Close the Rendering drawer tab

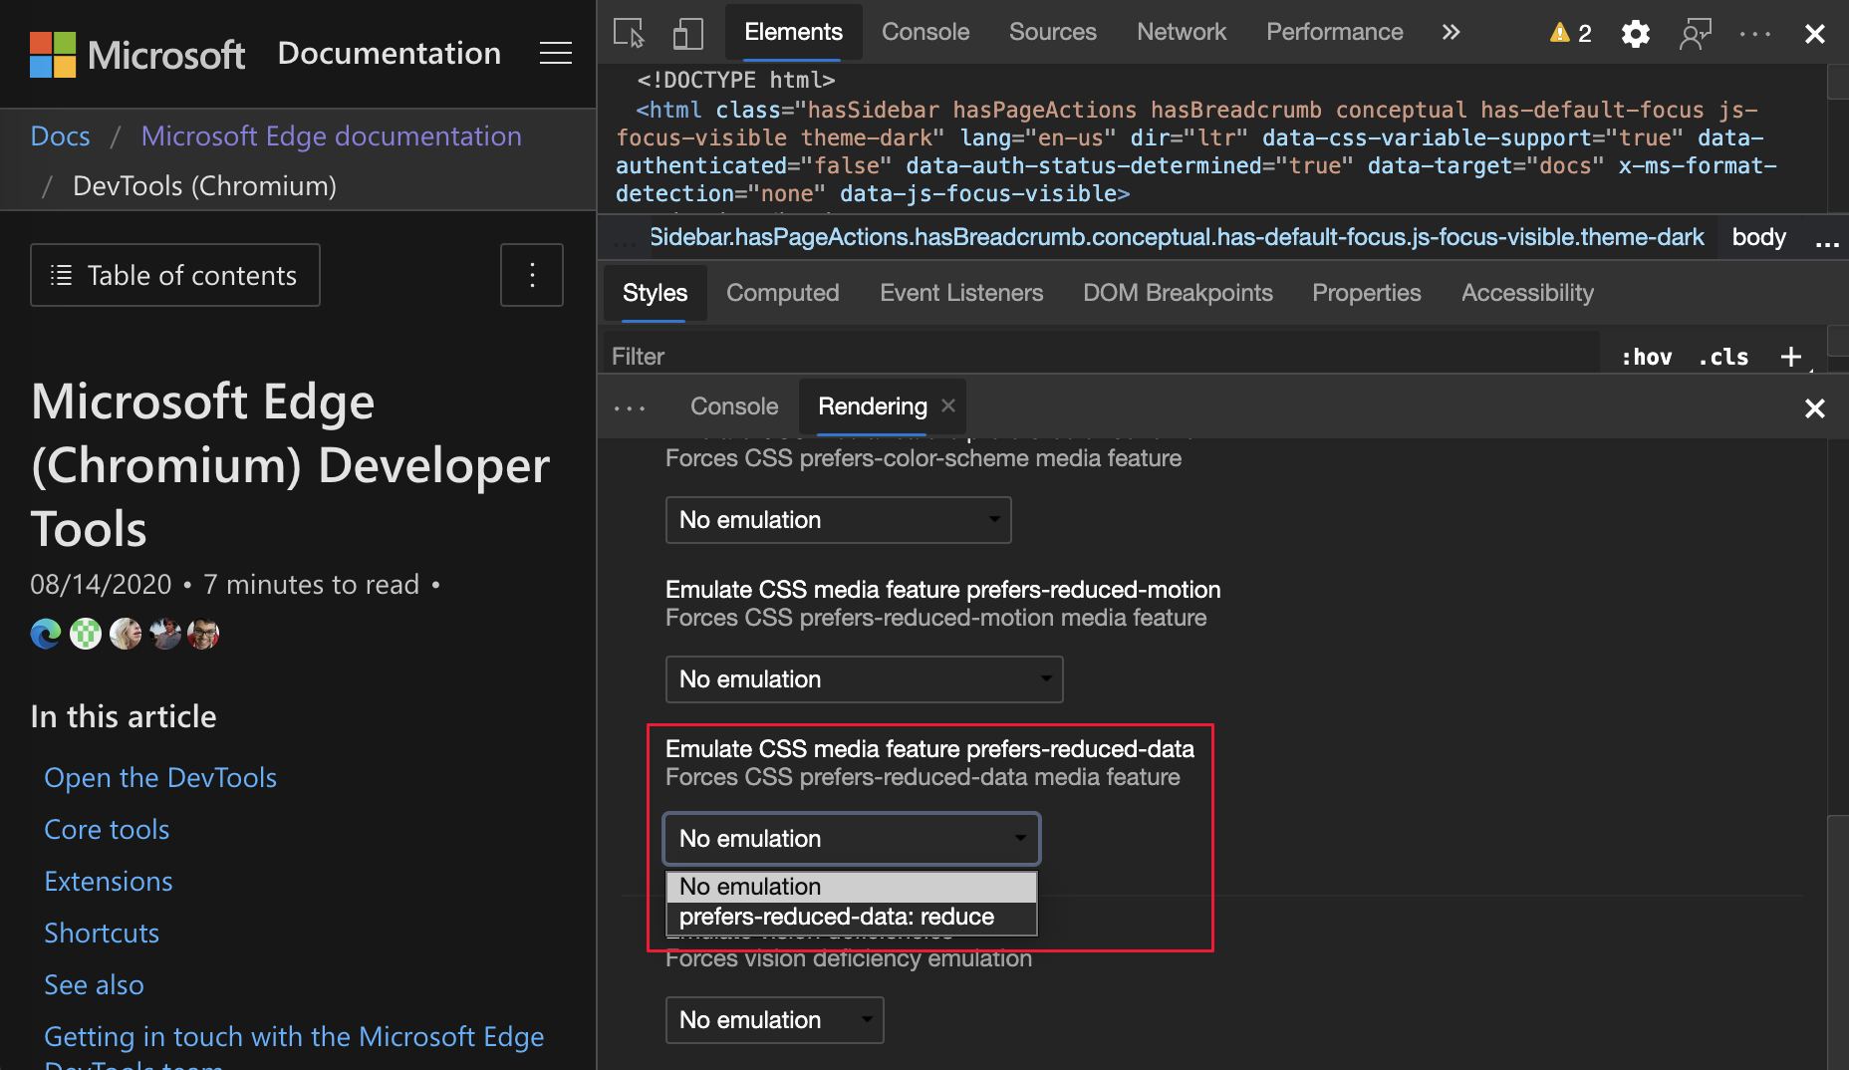pos(948,405)
